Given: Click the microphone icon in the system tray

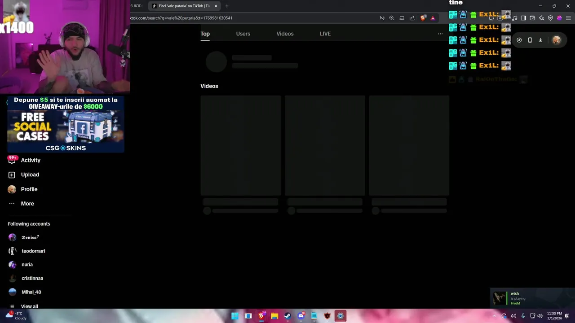Looking at the screenshot, I should click(x=523, y=316).
